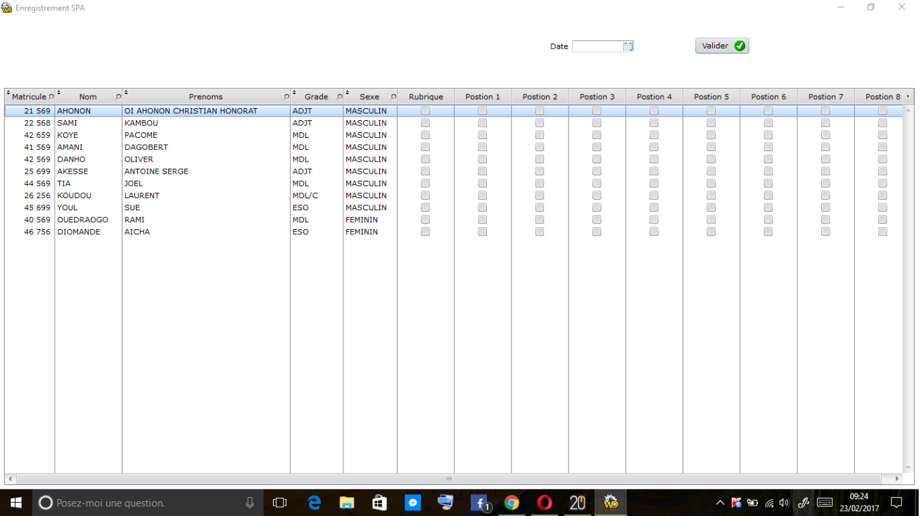This screenshot has width=919, height=516.
Task: Select the cell reading ANTOINE SERGE
Action: [x=205, y=172]
